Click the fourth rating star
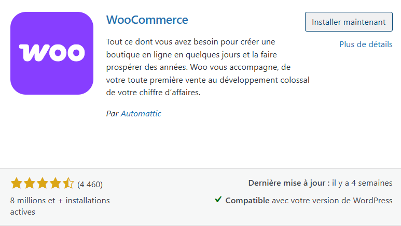The height and width of the screenshot is (226, 401). 56,184
